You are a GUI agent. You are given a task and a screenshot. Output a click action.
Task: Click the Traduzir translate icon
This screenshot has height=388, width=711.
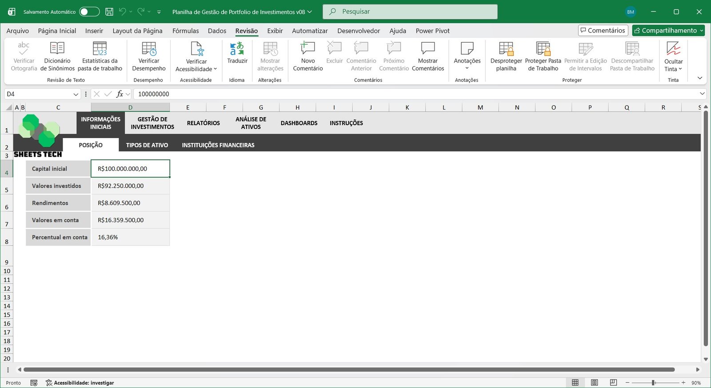[x=237, y=49]
